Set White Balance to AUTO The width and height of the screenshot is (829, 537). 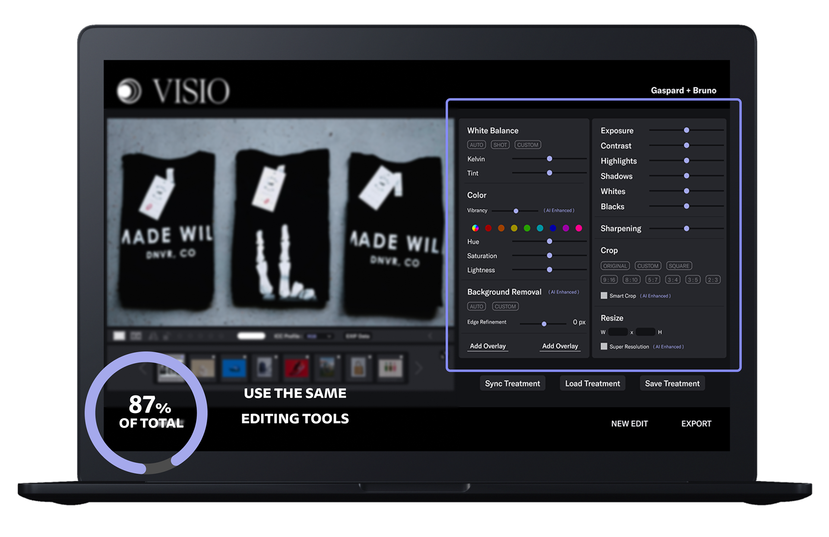(476, 145)
